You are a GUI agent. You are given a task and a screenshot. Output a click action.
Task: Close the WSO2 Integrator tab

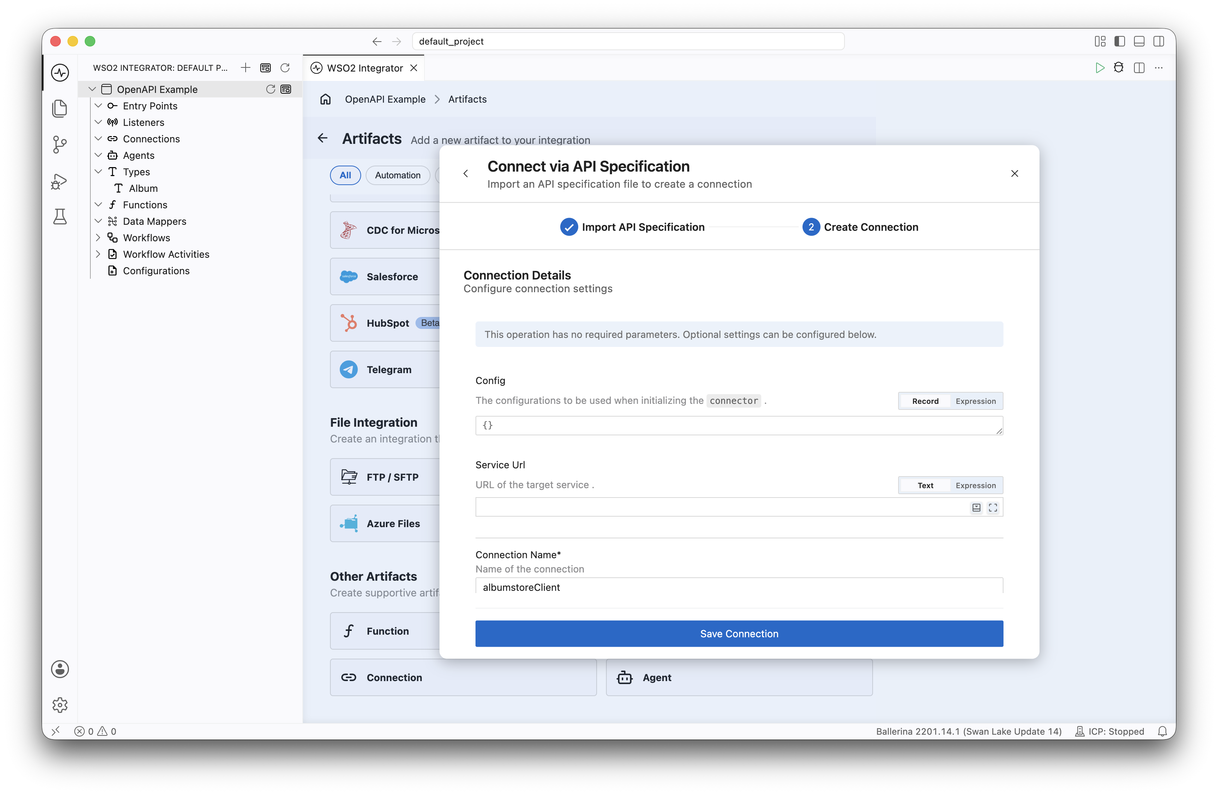point(414,68)
